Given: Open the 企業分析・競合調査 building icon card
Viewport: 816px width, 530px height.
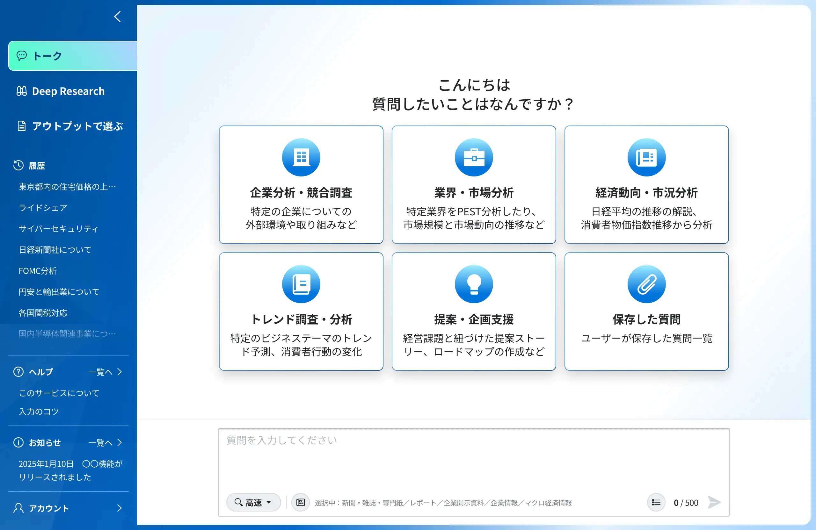Looking at the screenshot, I should tap(301, 157).
